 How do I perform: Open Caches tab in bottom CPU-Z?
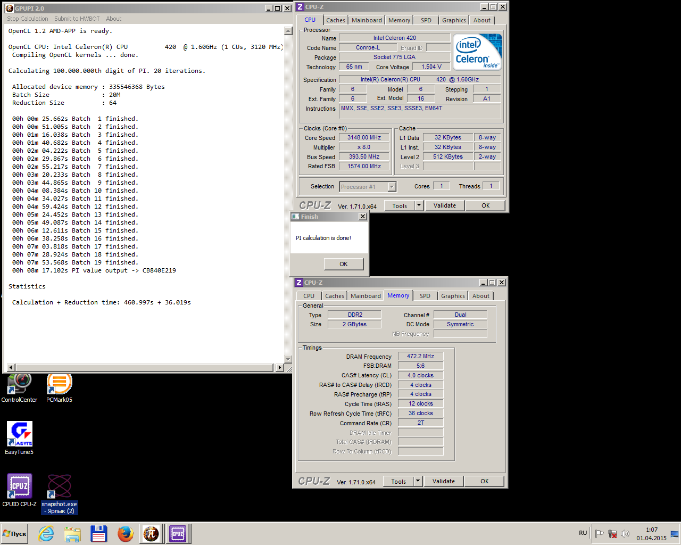[x=335, y=296]
